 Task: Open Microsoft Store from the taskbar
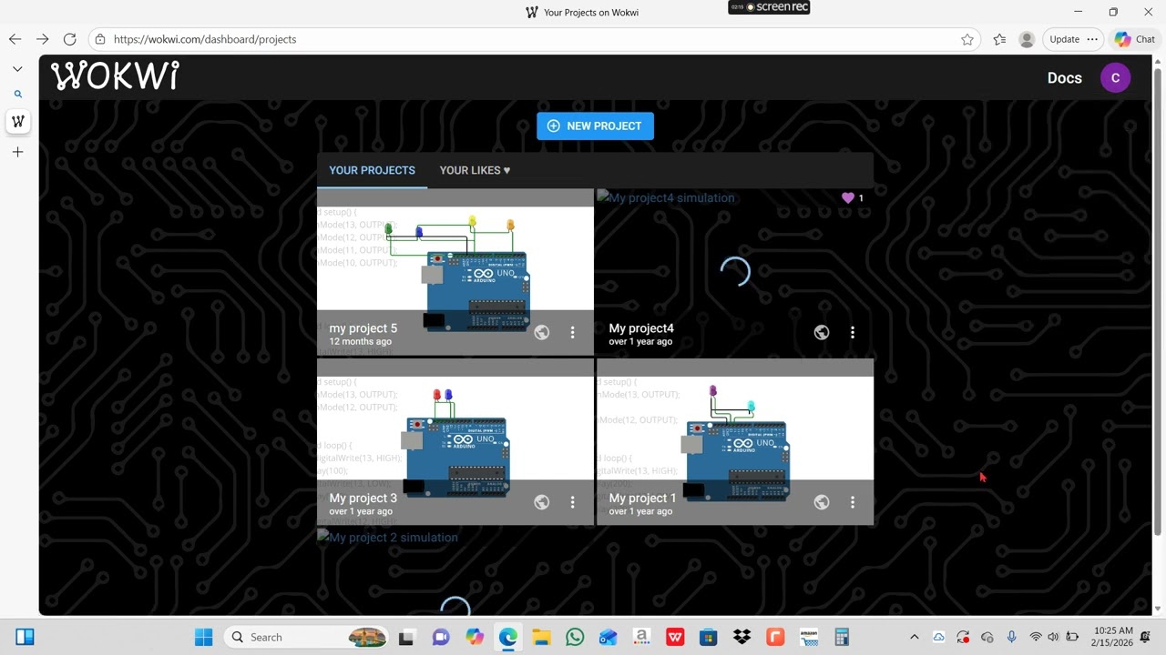coord(709,637)
